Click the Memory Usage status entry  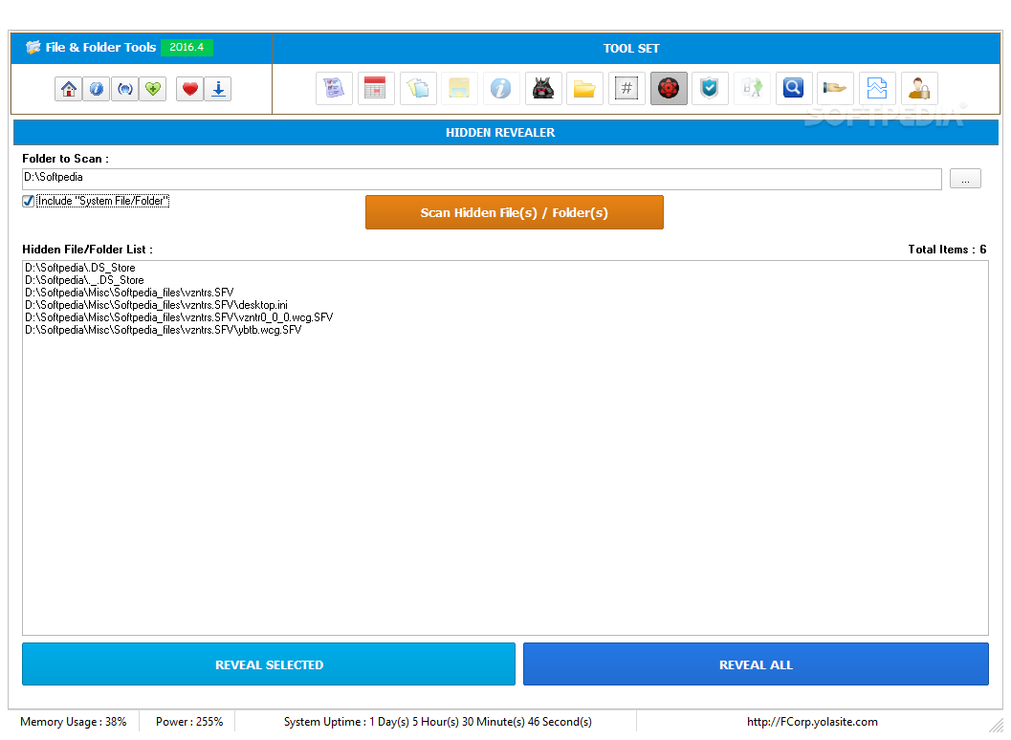[74, 722]
